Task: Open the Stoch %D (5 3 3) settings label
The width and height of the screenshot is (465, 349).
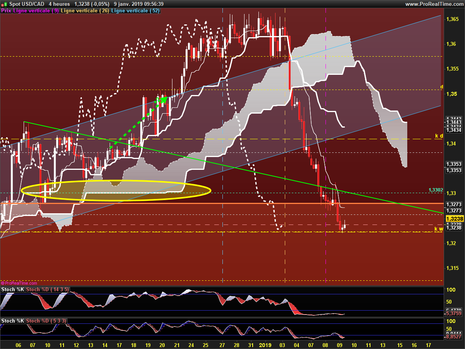Action: [46, 321]
